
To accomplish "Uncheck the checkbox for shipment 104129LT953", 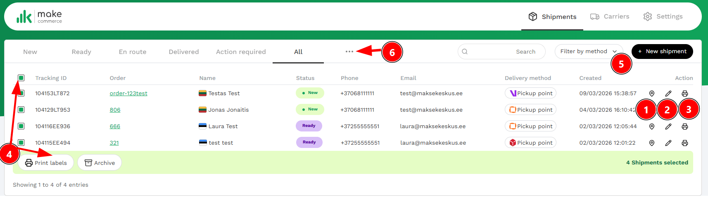I will pyautogui.click(x=21, y=110).
